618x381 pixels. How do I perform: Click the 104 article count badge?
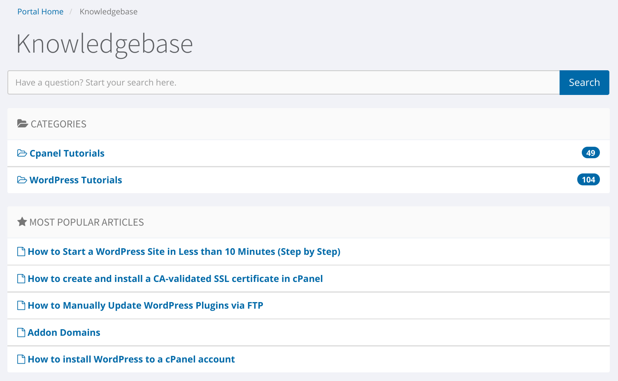tap(588, 180)
